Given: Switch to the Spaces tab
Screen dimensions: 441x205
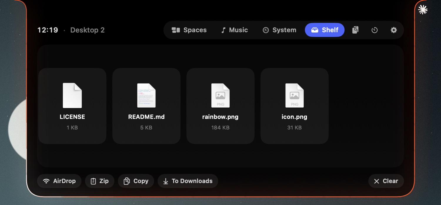Looking at the screenshot, I should coord(189,30).
